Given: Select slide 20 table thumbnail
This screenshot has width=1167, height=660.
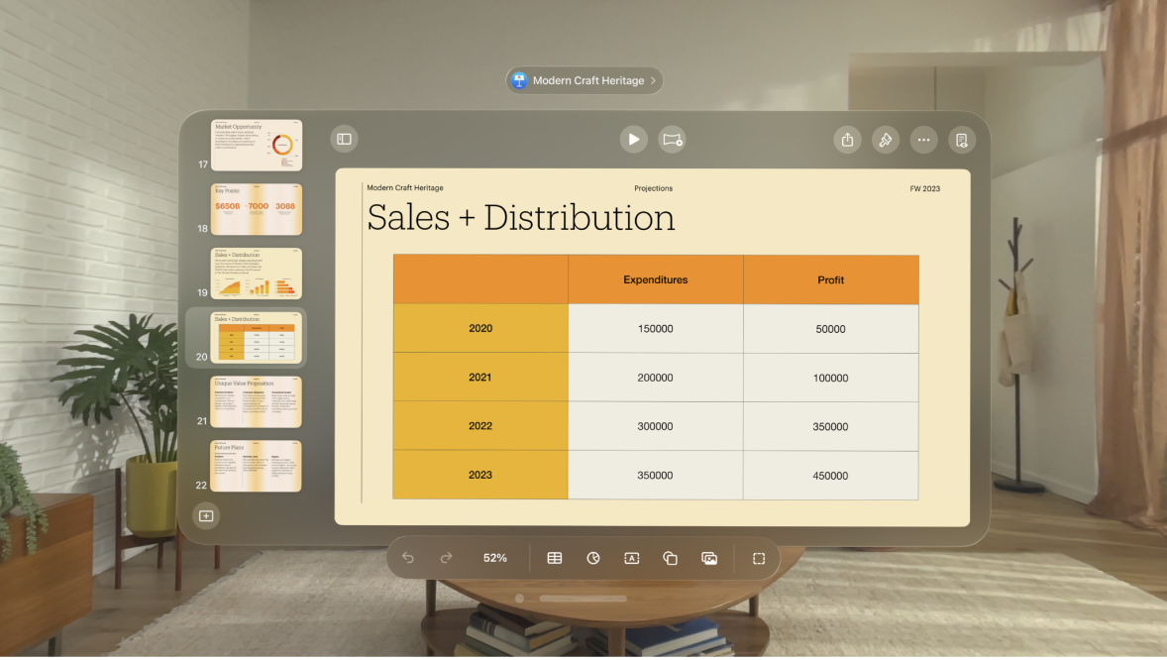Looking at the screenshot, I should [257, 338].
